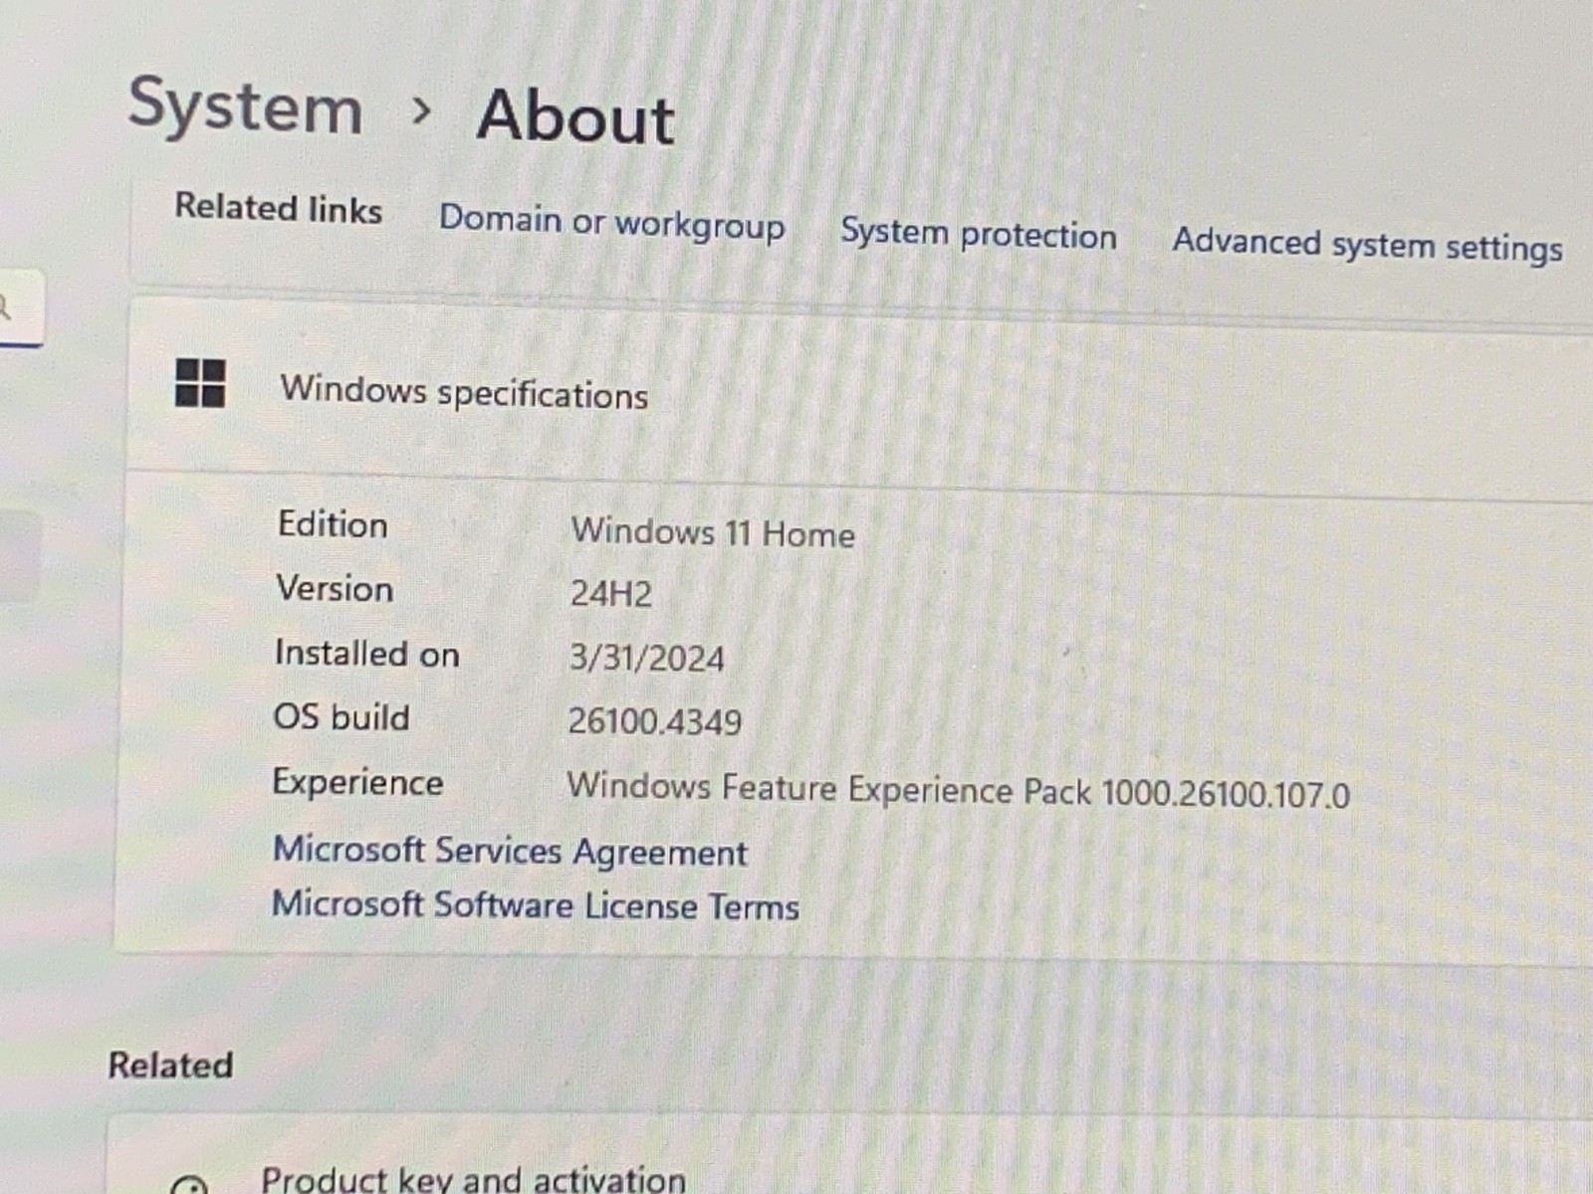Click the Installed on label
The image size is (1593, 1194).
pyautogui.click(x=367, y=653)
